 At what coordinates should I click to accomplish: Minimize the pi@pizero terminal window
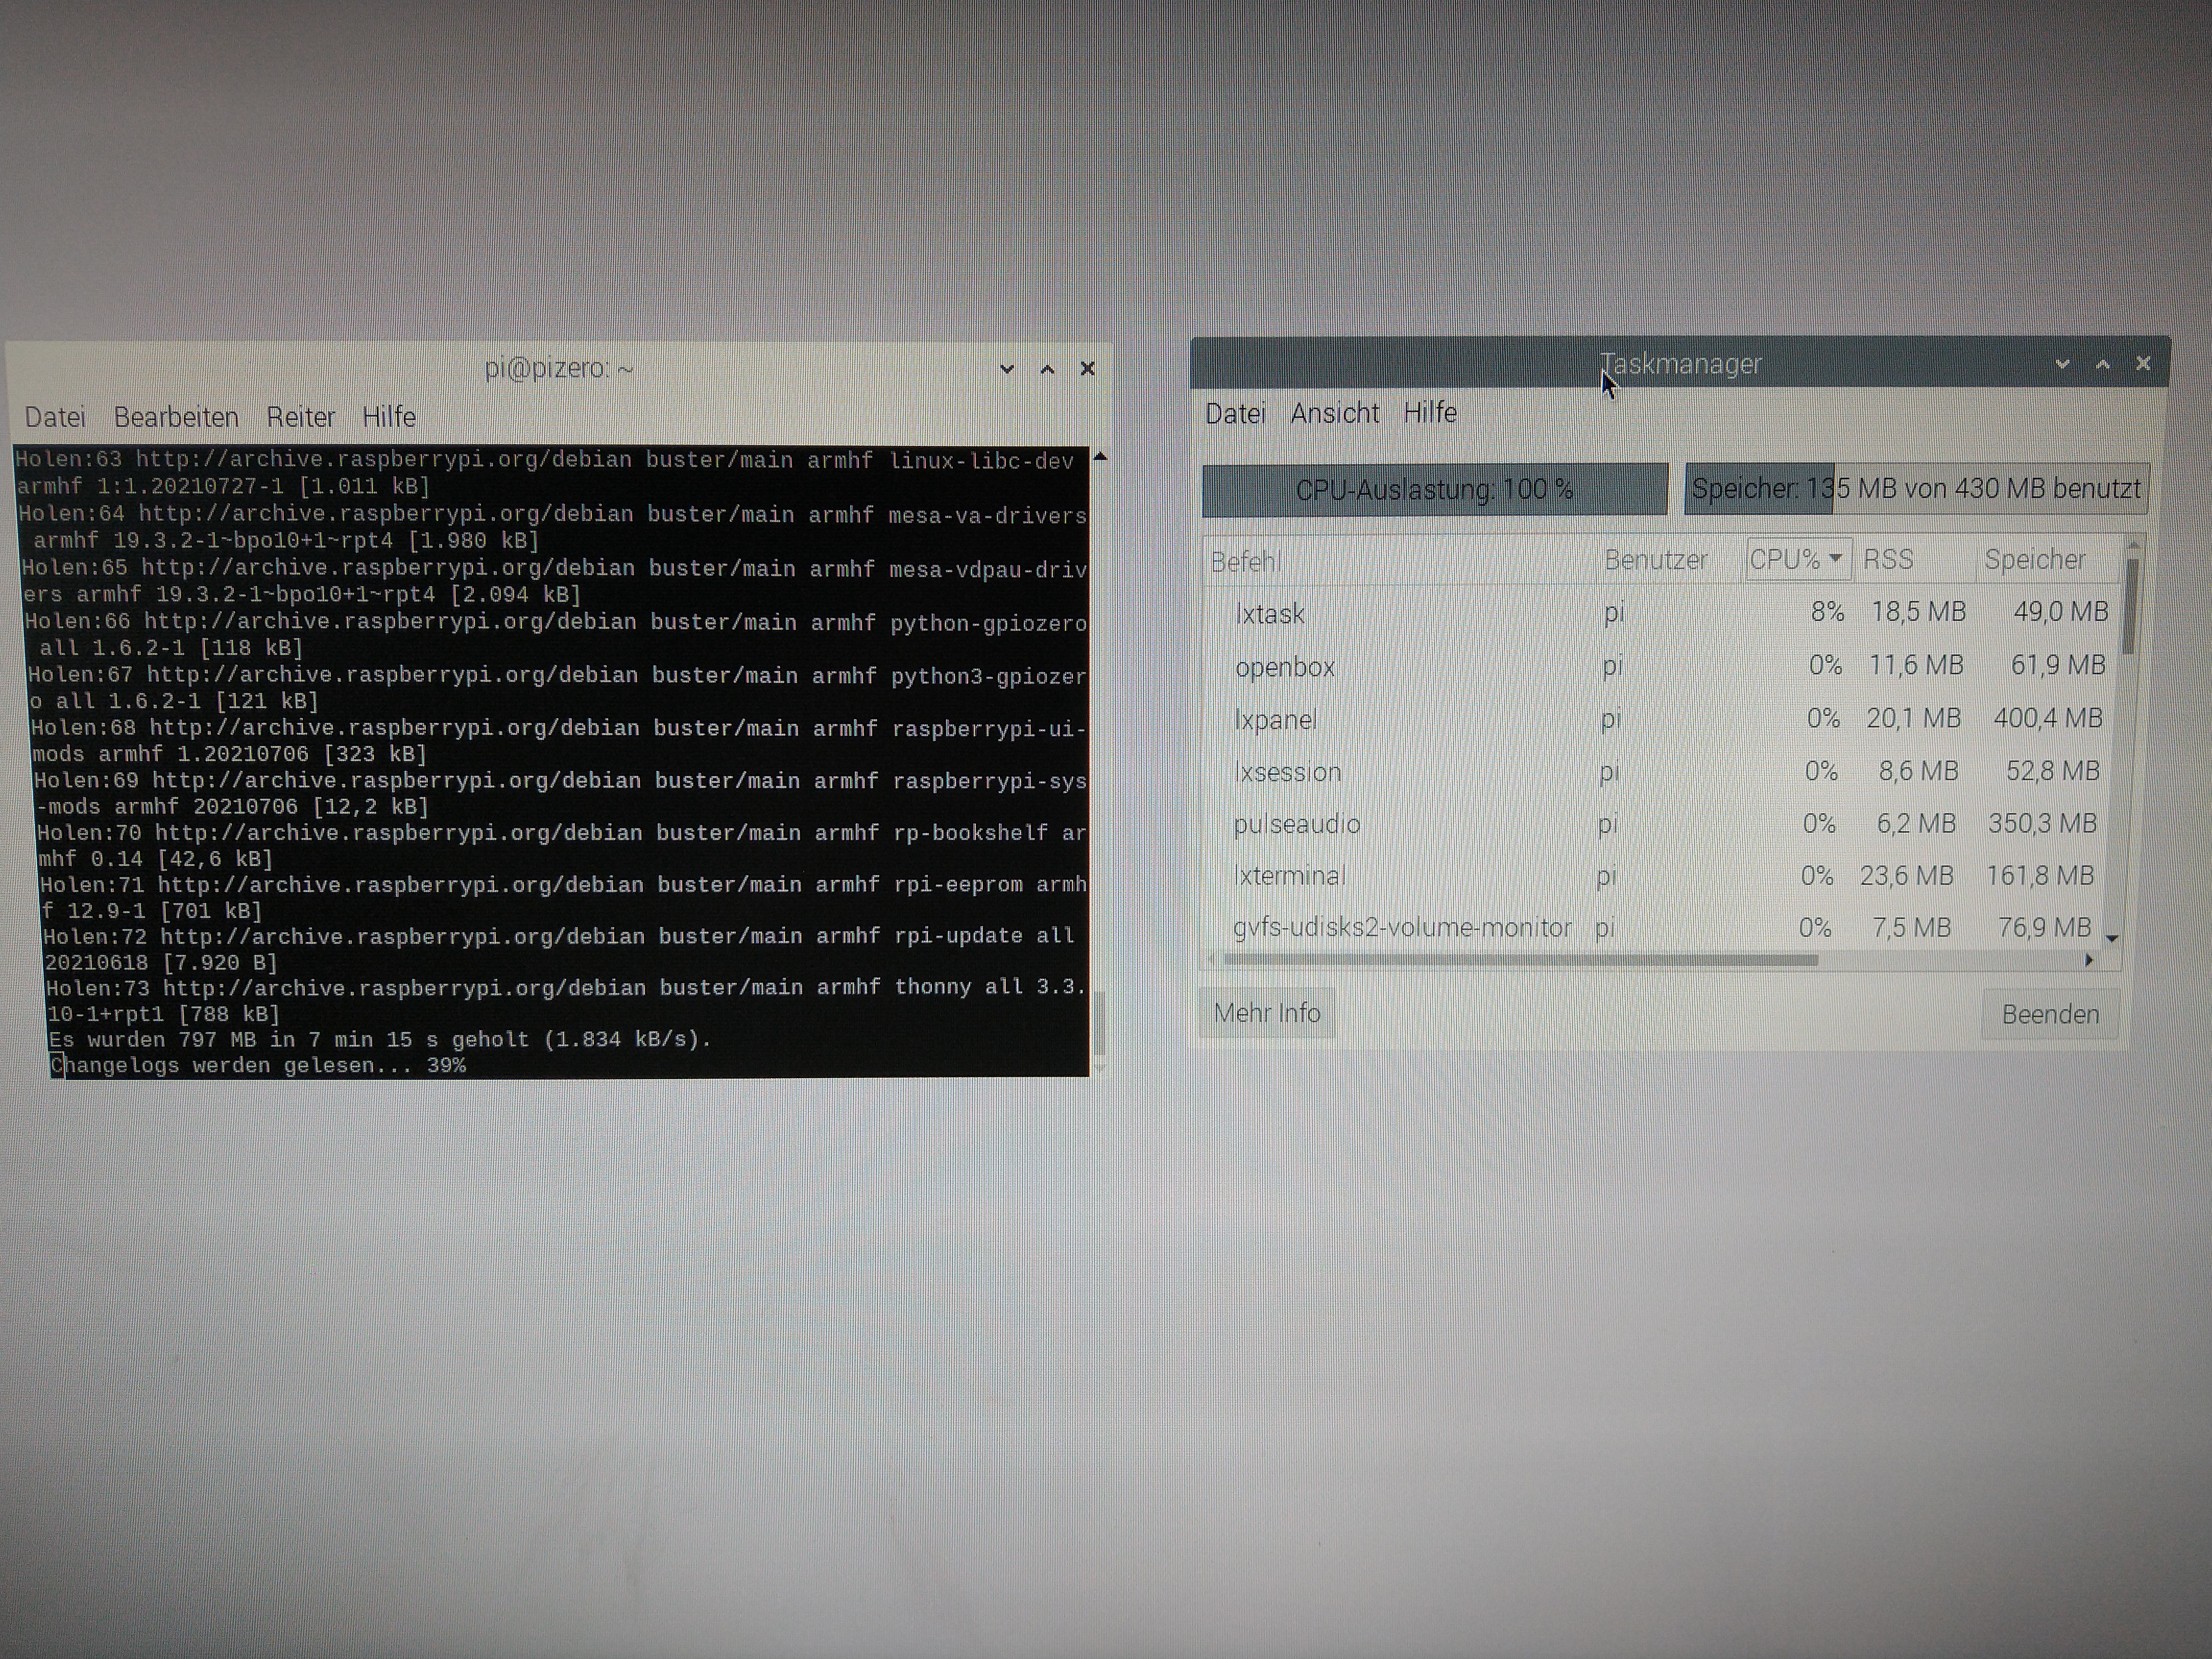[1007, 369]
